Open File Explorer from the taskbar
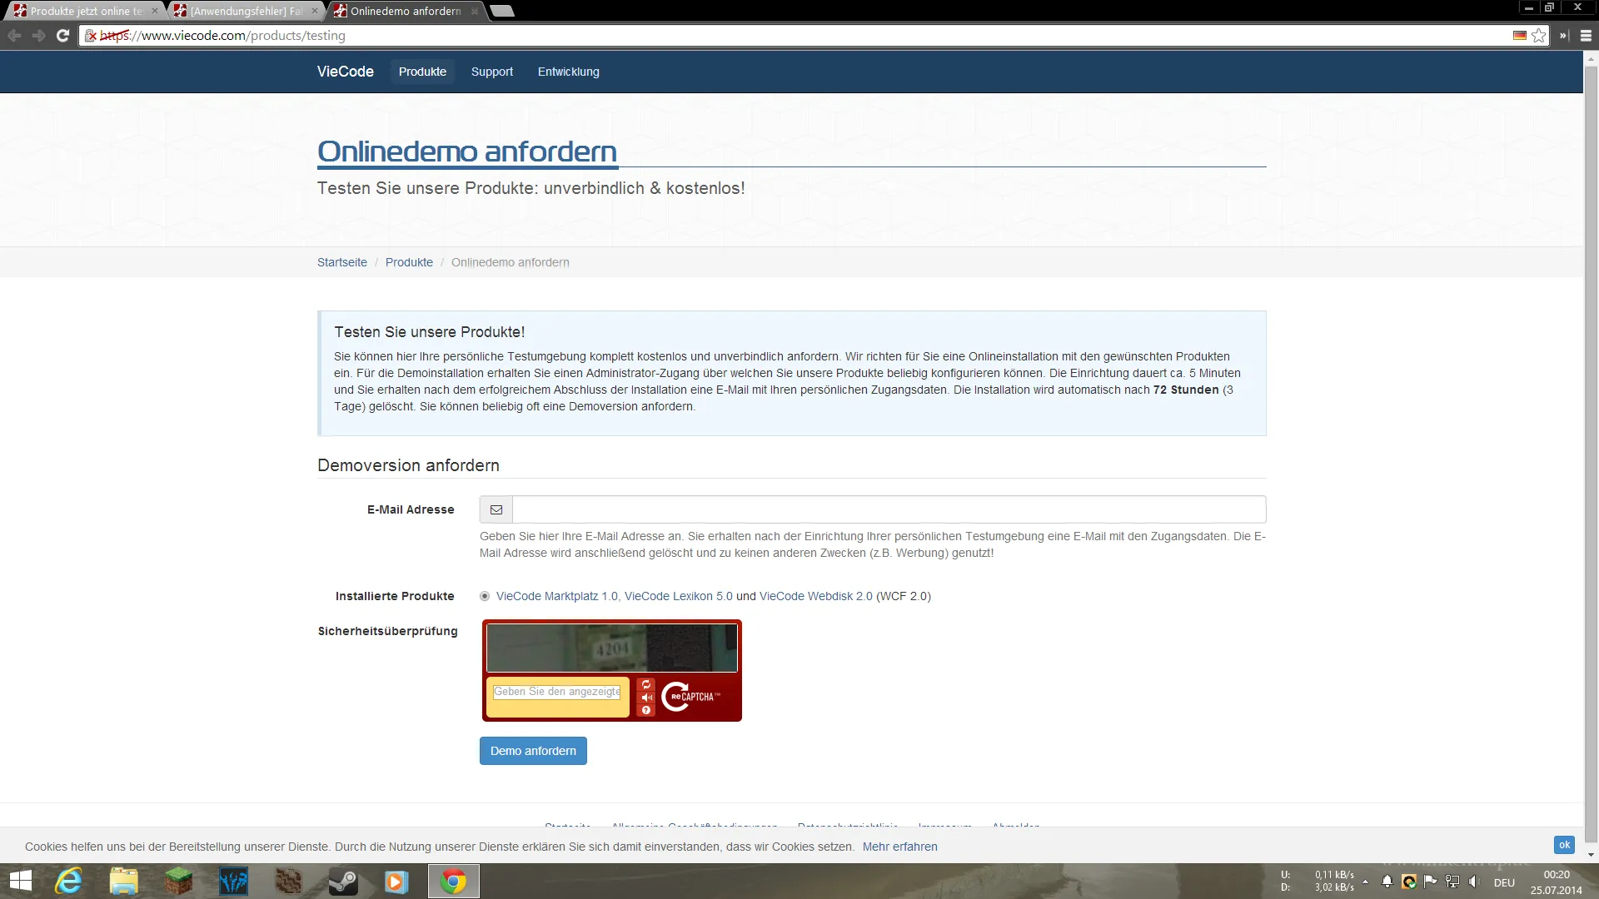The height and width of the screenshot is (899, 1599). [123, 881]
